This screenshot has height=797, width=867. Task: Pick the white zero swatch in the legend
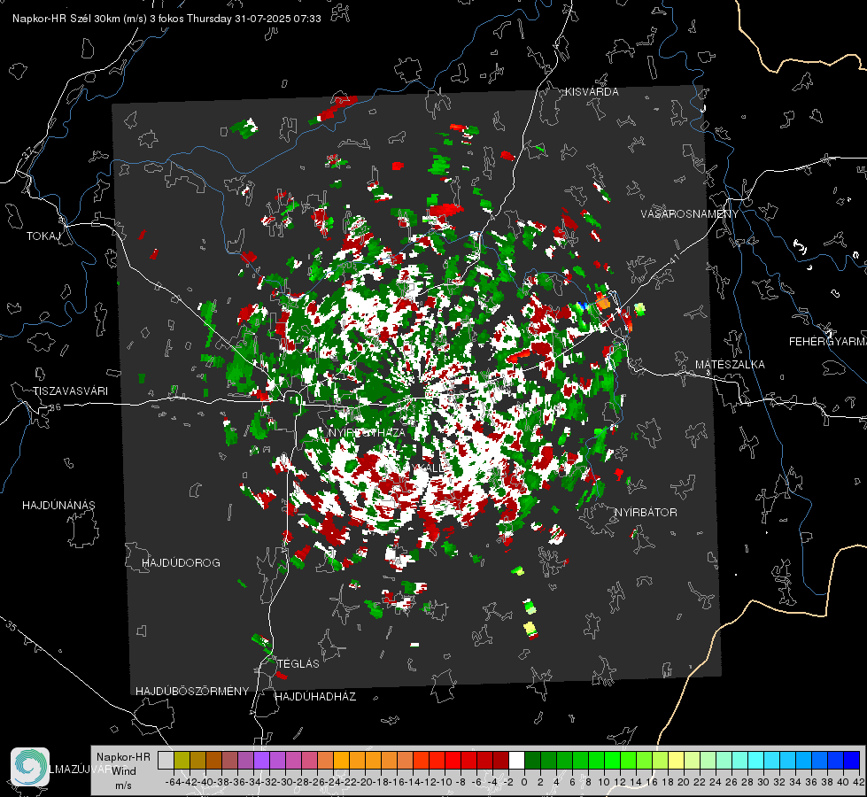click(516, 760)
